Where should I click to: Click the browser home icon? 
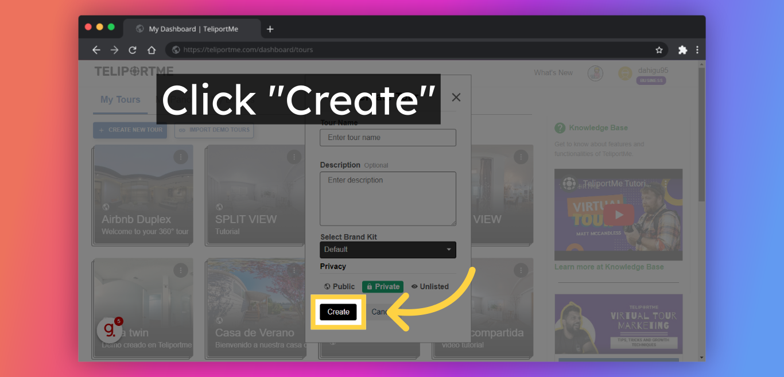click(152, 50)
